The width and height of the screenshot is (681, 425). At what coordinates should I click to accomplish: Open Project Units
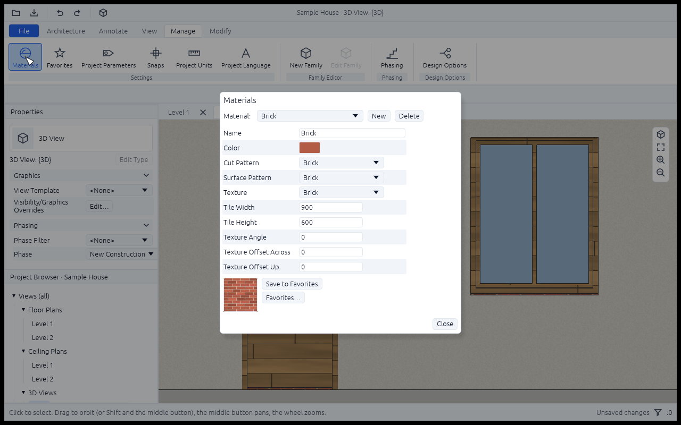[194, 57]
